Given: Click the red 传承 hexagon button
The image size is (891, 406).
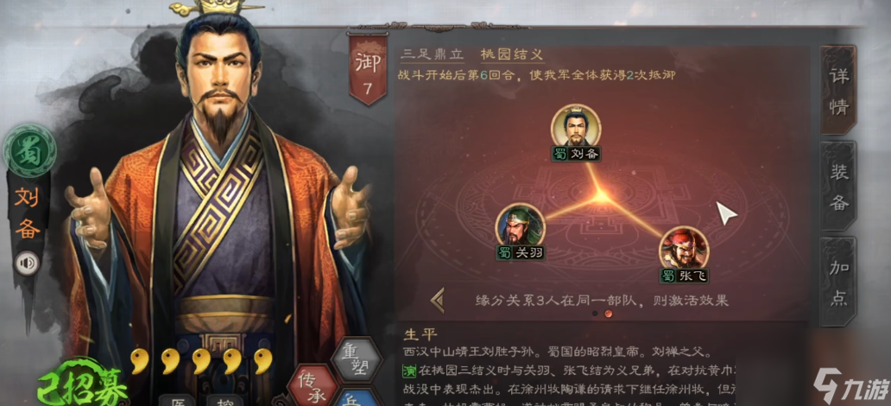Looking at the screenshot, I should click(312, 385).
